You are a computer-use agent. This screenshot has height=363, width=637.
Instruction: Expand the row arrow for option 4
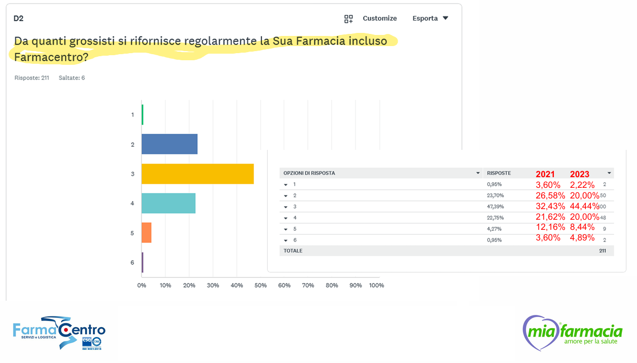pos(286,218)
